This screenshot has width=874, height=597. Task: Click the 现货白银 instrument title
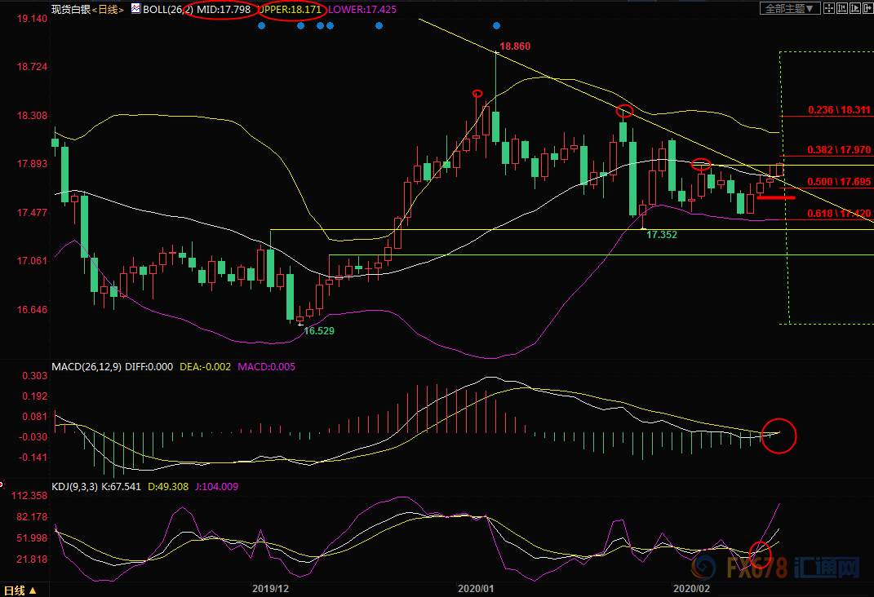point(69,10)
